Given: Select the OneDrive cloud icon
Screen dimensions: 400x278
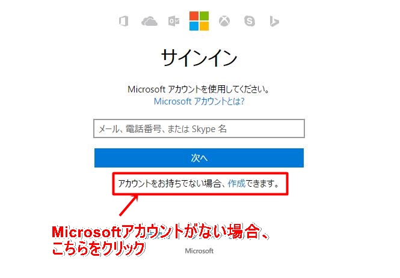Looking at the screenshot, I should (x=149, y=21).
